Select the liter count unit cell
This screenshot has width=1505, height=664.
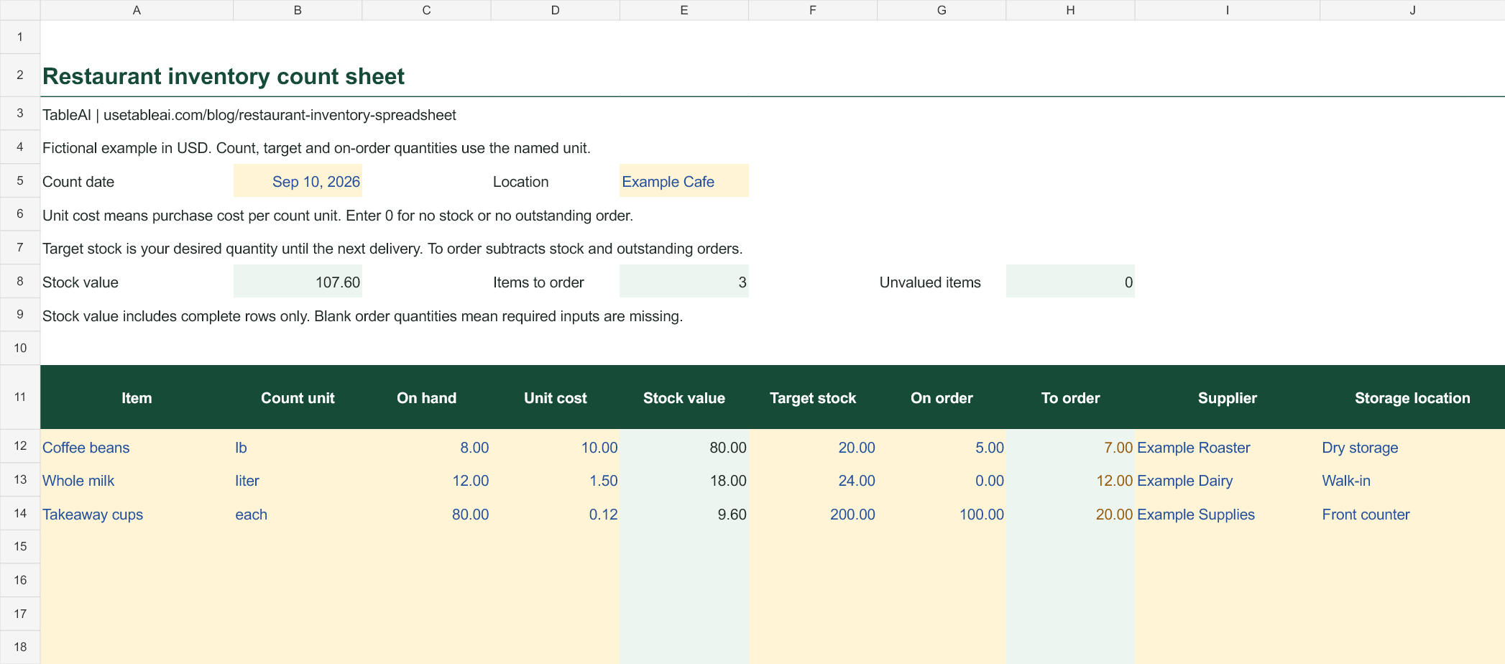coord(298,480)
